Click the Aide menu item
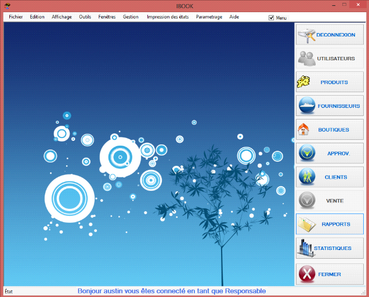This screenshot has width=369, height=297. click(x=234, y=17)
